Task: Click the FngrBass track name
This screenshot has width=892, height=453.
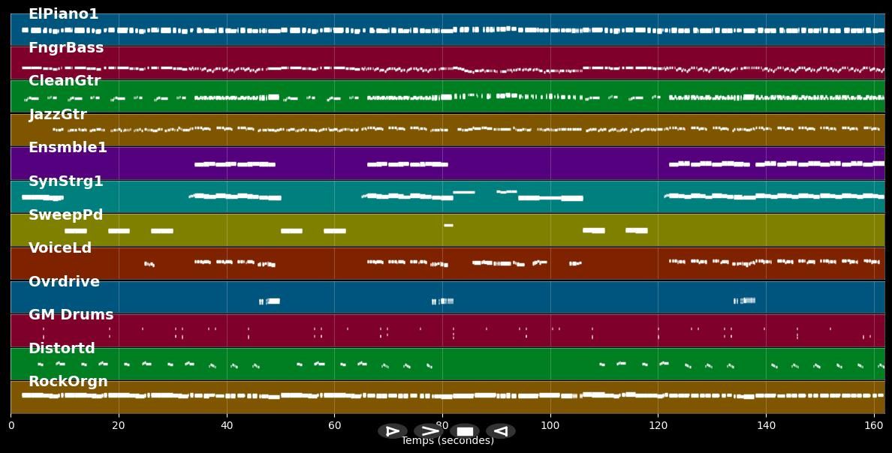Action: (66, 48)
